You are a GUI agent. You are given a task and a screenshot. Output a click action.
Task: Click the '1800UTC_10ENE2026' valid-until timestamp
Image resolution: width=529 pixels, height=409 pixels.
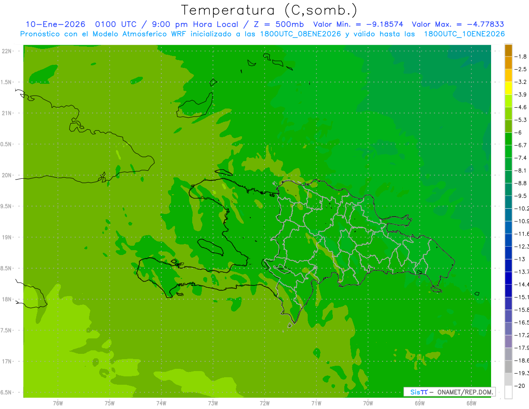pyautogui.click(x=464, y=34)
